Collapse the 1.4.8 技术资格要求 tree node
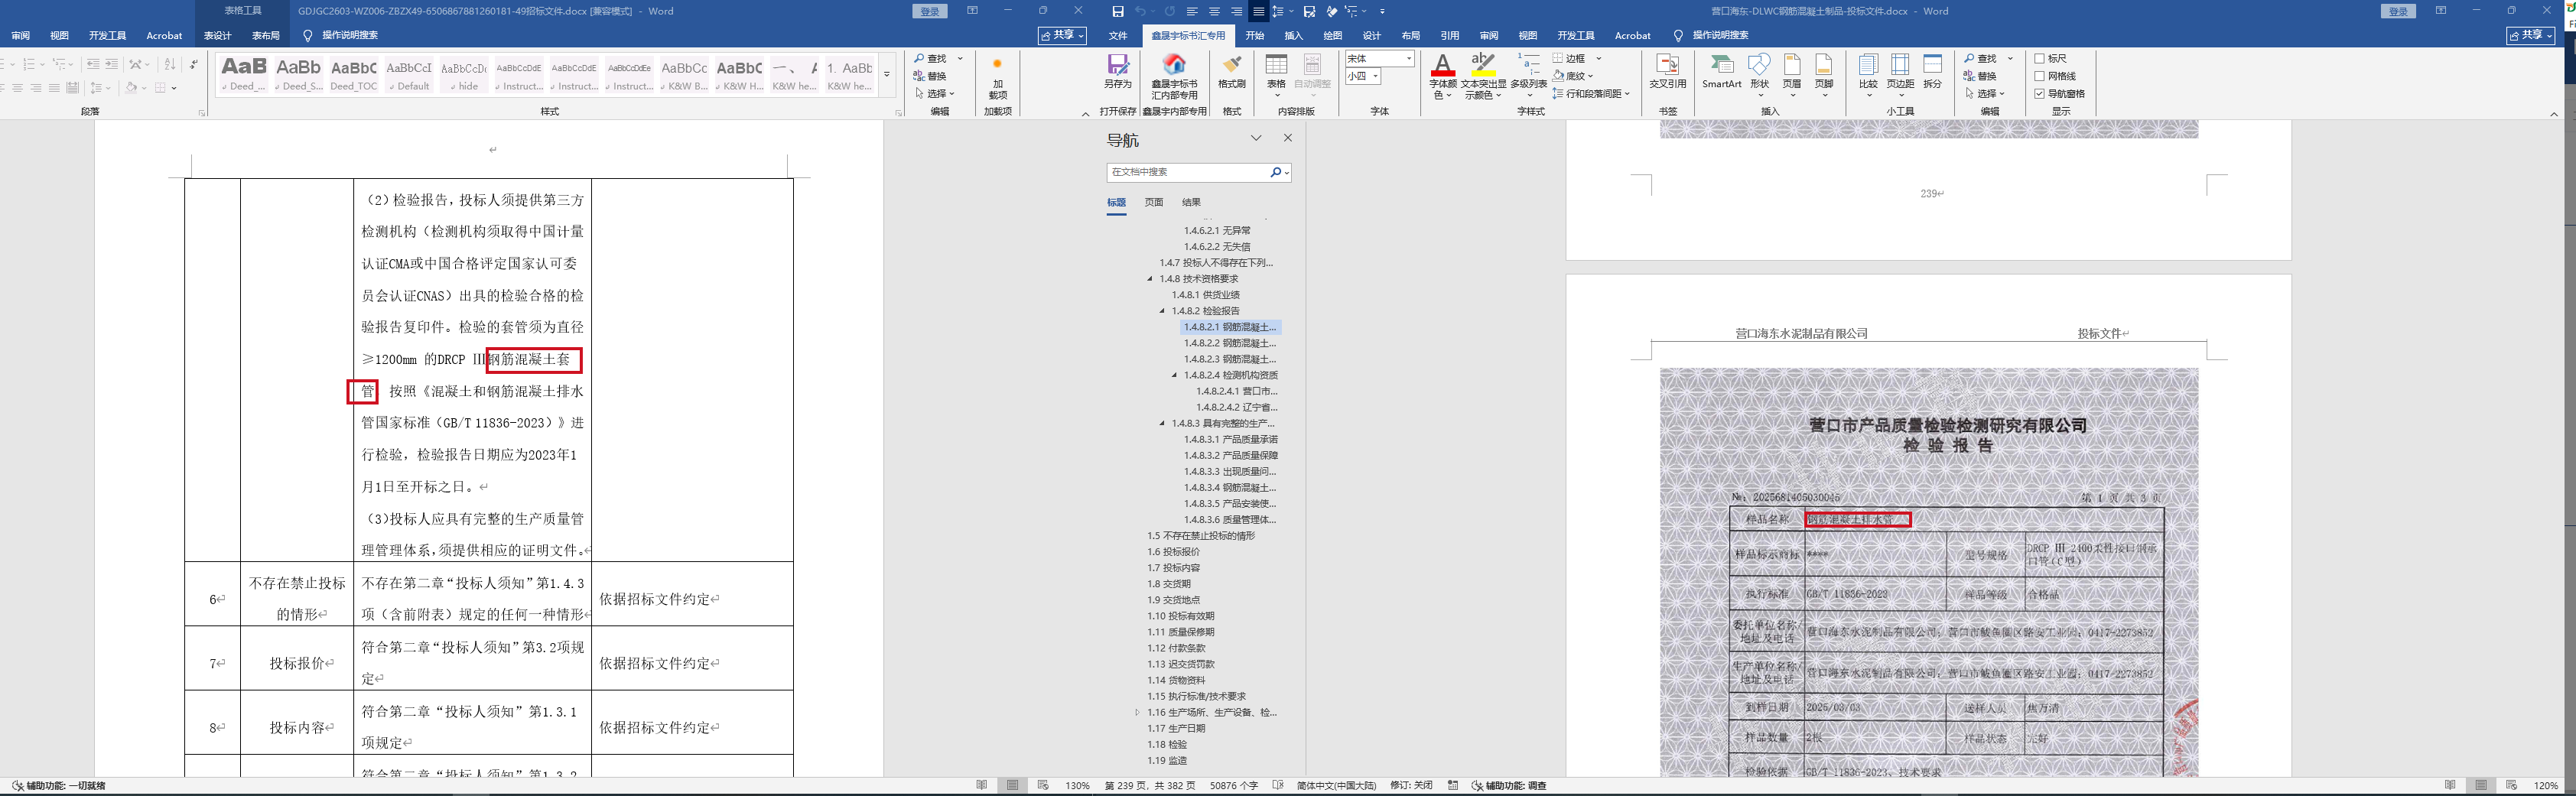 click(x=1150, y=279)
